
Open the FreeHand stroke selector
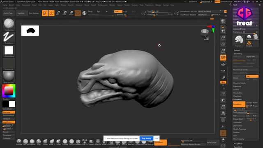[9, 38]
